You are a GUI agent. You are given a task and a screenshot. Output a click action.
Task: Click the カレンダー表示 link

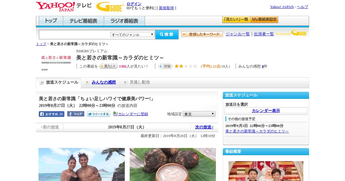click(266, 111)
